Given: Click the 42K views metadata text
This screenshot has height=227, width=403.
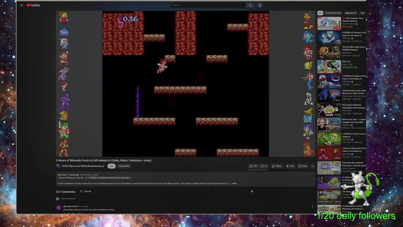Looking at the screenshot, I should 62,175.
